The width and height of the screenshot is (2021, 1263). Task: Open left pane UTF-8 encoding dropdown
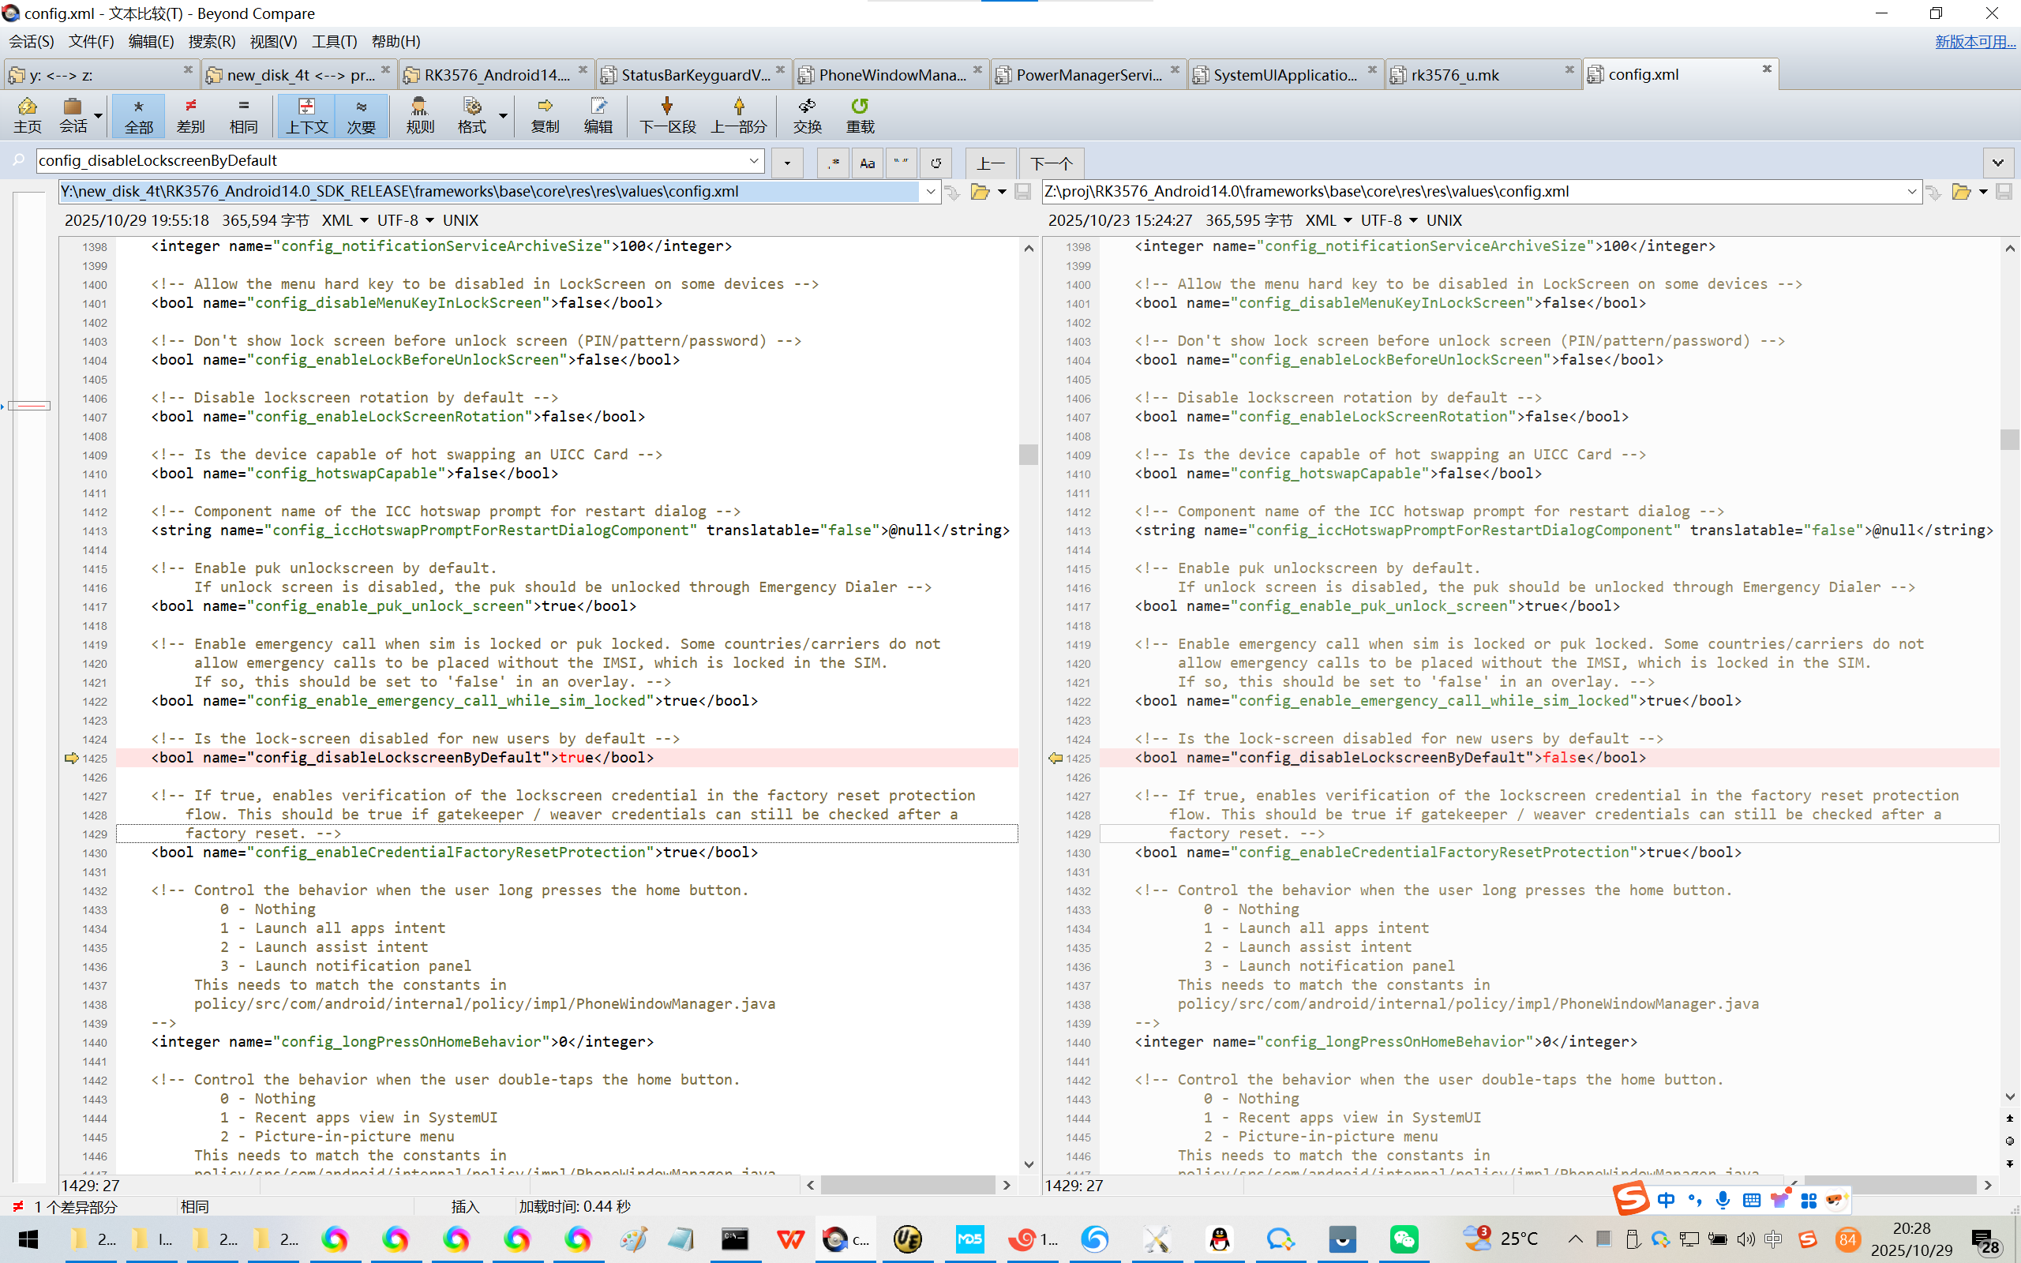pos(406,220)
